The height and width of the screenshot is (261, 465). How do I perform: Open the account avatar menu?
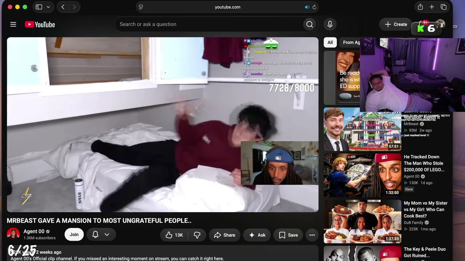(x=440, y=24)
